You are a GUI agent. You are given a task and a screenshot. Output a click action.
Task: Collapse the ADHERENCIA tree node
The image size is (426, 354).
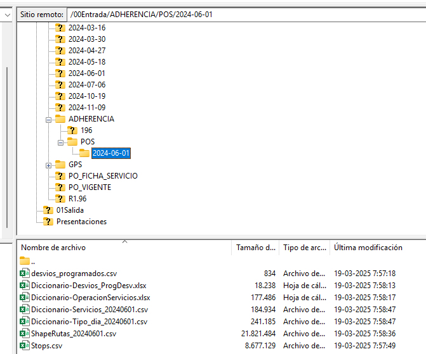tap(49, 119)
